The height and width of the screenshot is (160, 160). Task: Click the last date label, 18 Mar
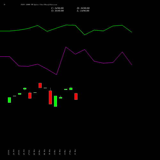75,152
